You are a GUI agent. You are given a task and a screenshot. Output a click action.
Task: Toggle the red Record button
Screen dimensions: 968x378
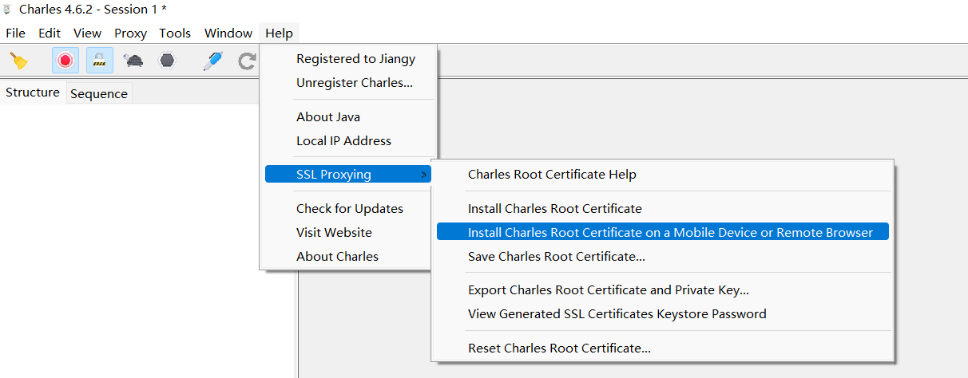pos(65,61)
